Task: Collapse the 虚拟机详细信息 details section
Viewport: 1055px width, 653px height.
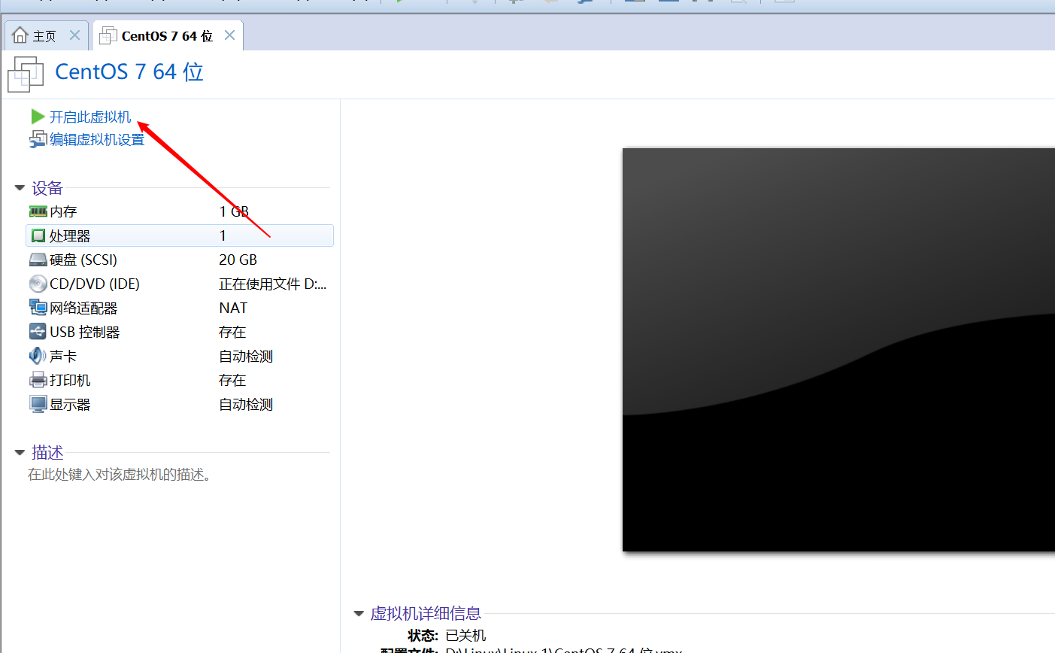Action: [358, 613]
